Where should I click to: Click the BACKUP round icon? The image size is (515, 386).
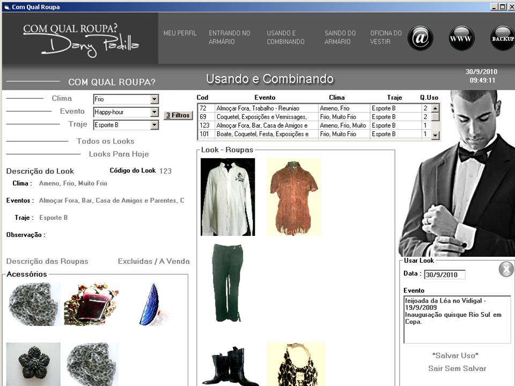point(503,38)
